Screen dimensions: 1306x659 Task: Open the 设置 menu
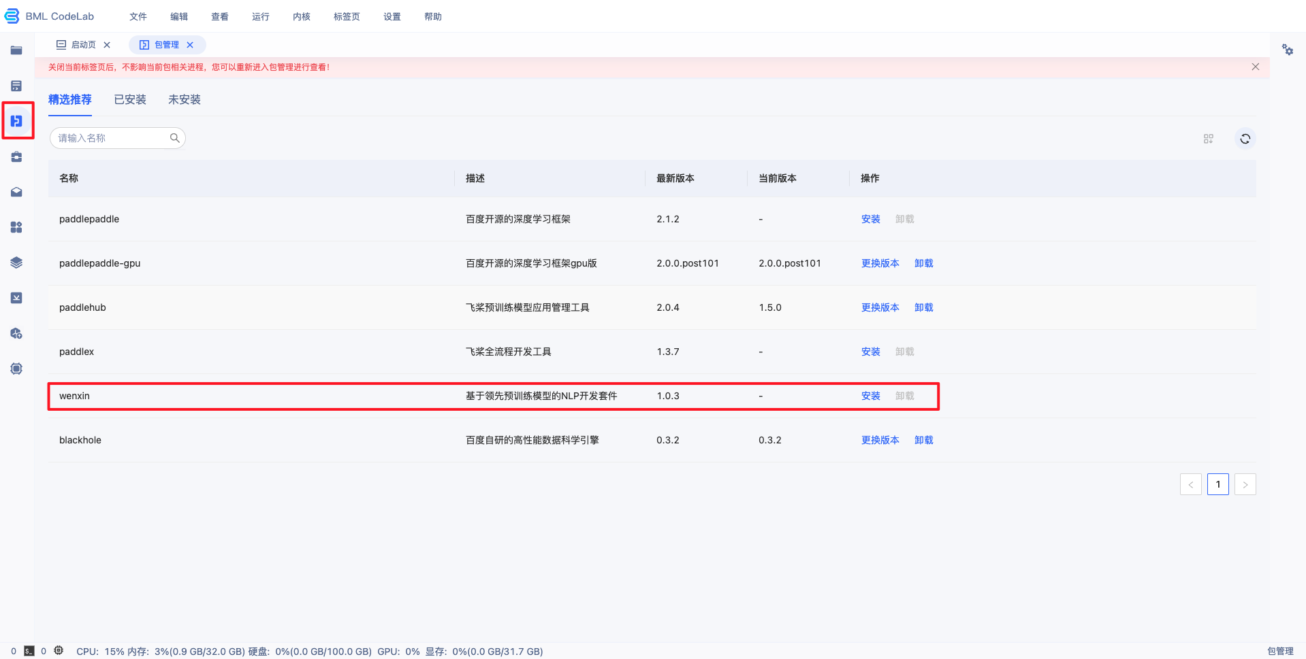(x=392, y=16)
